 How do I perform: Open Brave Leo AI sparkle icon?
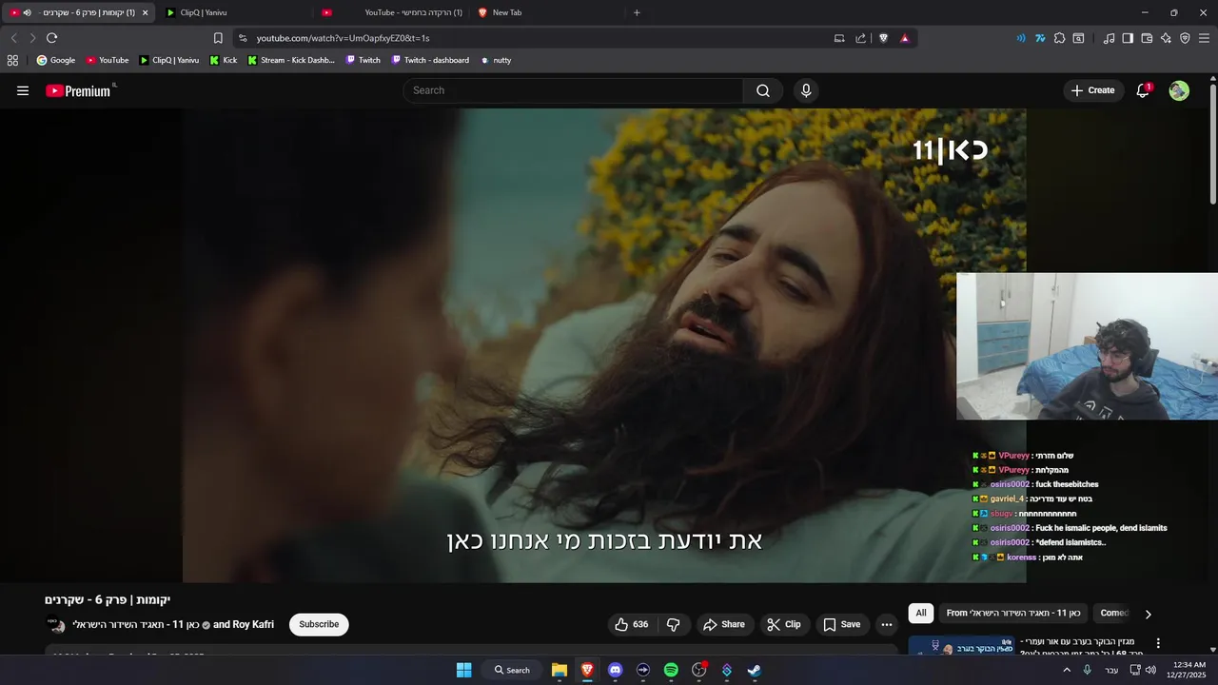pyautogui.click(x=1166, y=38)
